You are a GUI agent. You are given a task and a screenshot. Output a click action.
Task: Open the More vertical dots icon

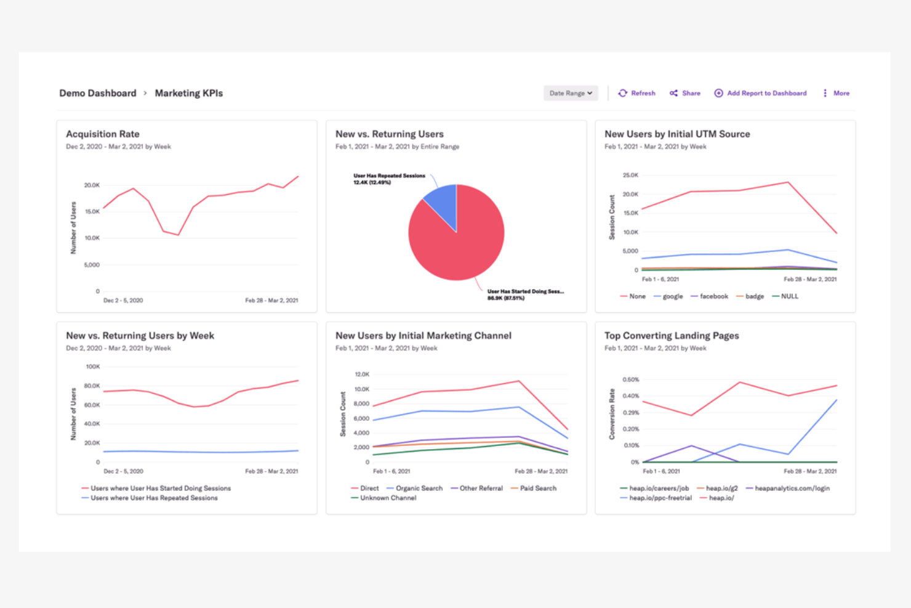coord(825,93)
